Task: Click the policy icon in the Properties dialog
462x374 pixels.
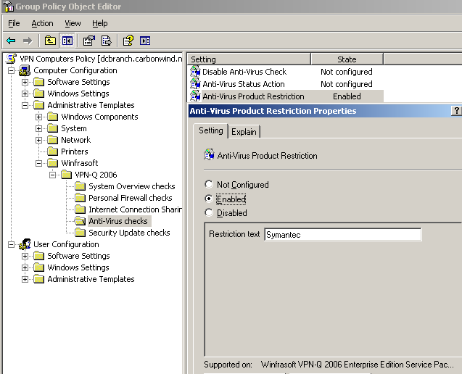Action: (x=209, y=154)
